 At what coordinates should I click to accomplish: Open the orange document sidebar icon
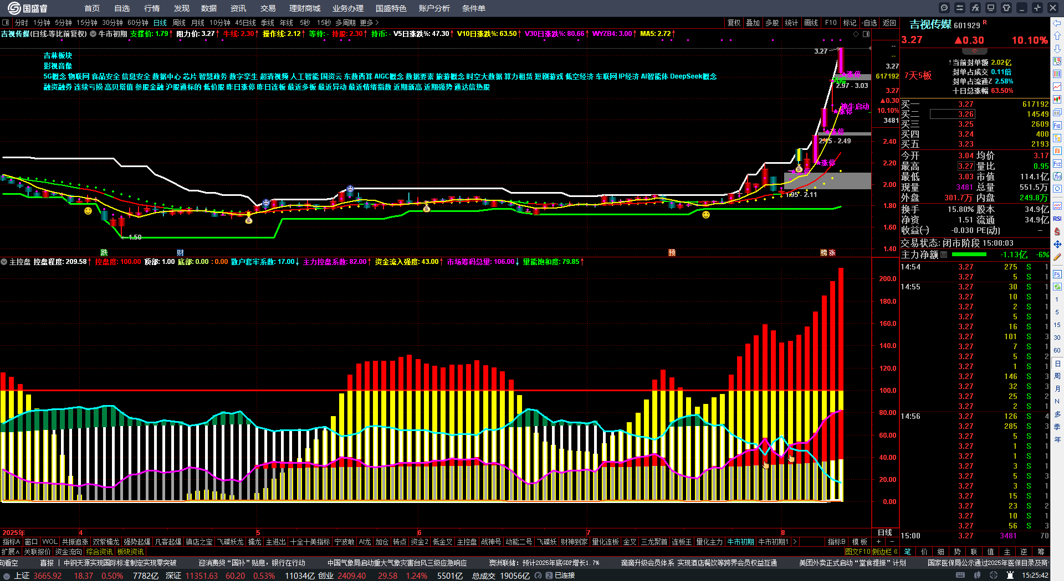point(1057,151)
